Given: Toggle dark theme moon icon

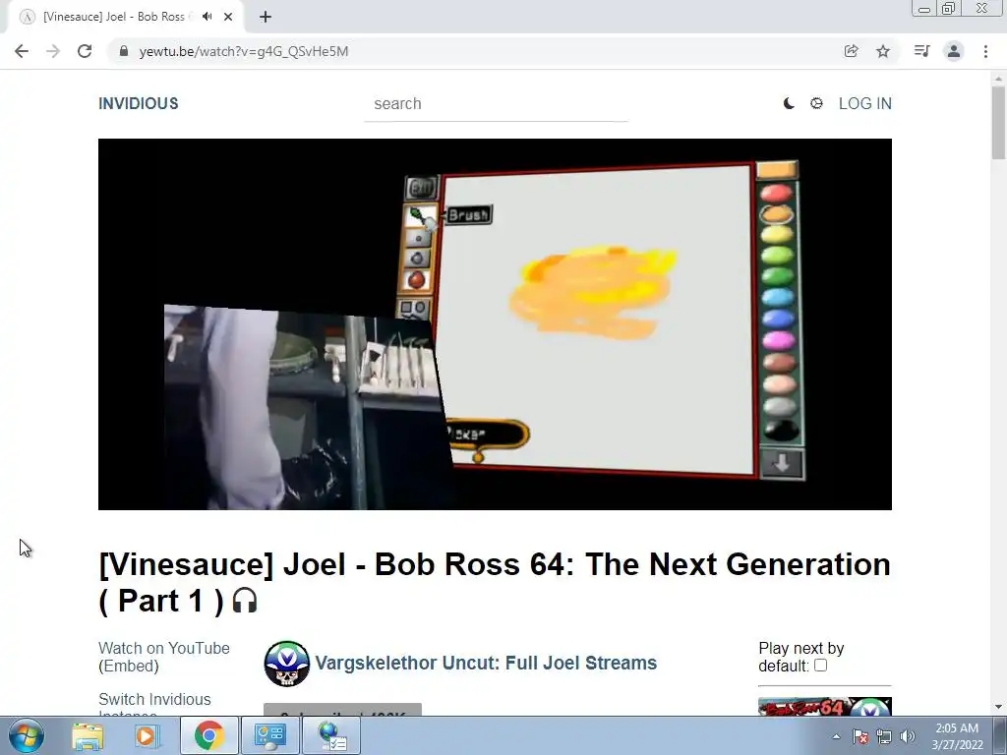Looking at the screenshot, I should (789, 103).
